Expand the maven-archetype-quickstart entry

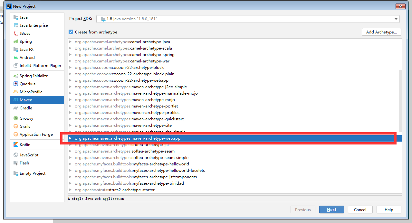70,119
